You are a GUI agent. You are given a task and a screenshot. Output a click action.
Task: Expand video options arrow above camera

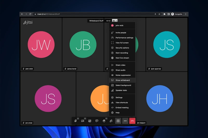(x=85, y=118)
